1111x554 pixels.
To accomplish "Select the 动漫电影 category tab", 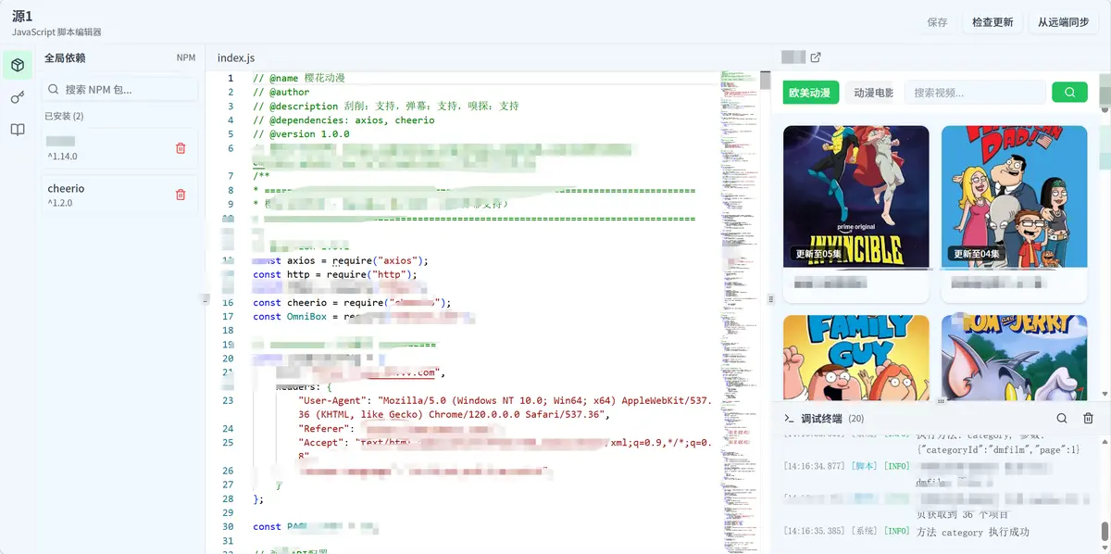I will (872, 93).
